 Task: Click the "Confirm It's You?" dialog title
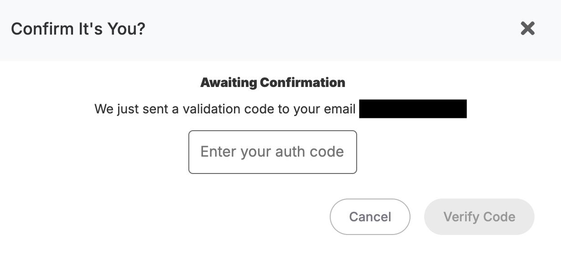[78, 29]
